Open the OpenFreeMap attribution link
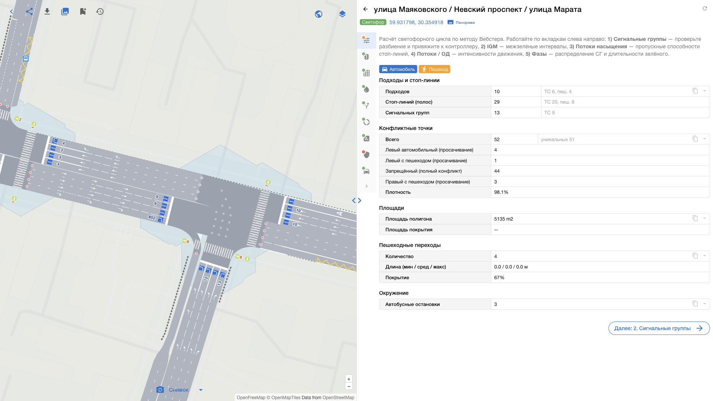The image size is (713, 401). pos(251,398)
